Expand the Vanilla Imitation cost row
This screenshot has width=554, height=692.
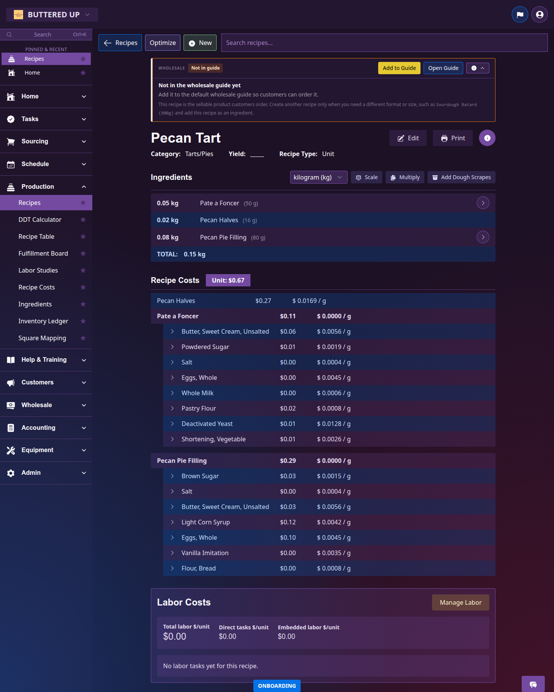172,553
